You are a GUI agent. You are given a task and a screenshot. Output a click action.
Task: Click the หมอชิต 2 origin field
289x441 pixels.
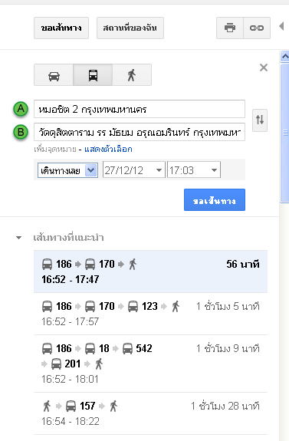pyautogui.click(x=140, y=109)
